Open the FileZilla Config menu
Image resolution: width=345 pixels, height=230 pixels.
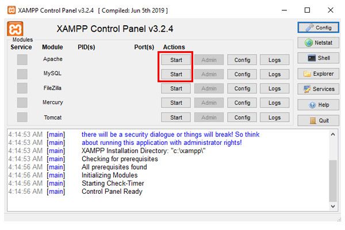pyautogui.click(x=242, y=89)
